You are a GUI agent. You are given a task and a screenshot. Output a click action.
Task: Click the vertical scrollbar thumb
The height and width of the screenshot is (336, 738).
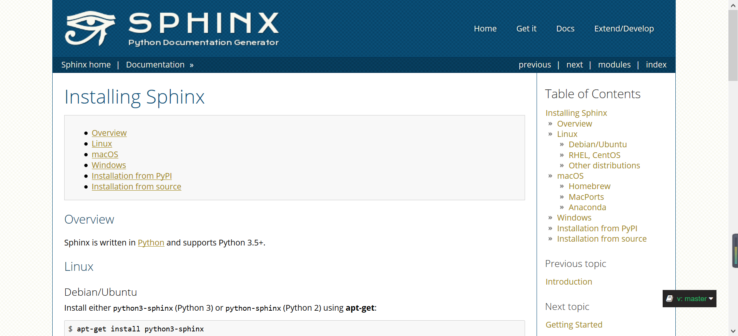733,45
